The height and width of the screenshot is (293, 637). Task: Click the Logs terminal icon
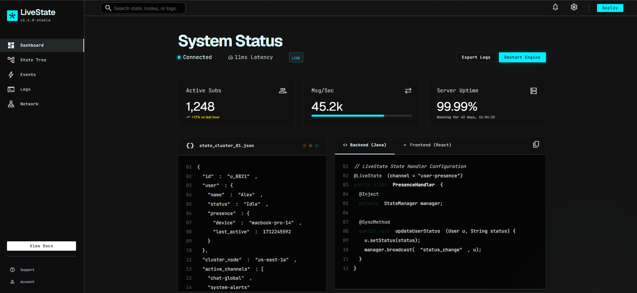tap(11, 89)
